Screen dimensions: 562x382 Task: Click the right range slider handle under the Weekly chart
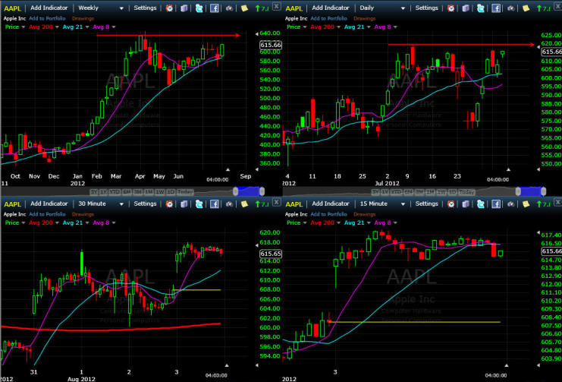pos(262,191)
